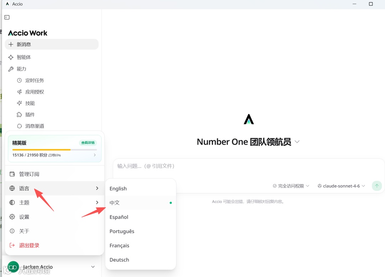Open the Number One 团队领航员 dropdown
This screenshot has width=385, height=277.
click(x=297, y=142)
